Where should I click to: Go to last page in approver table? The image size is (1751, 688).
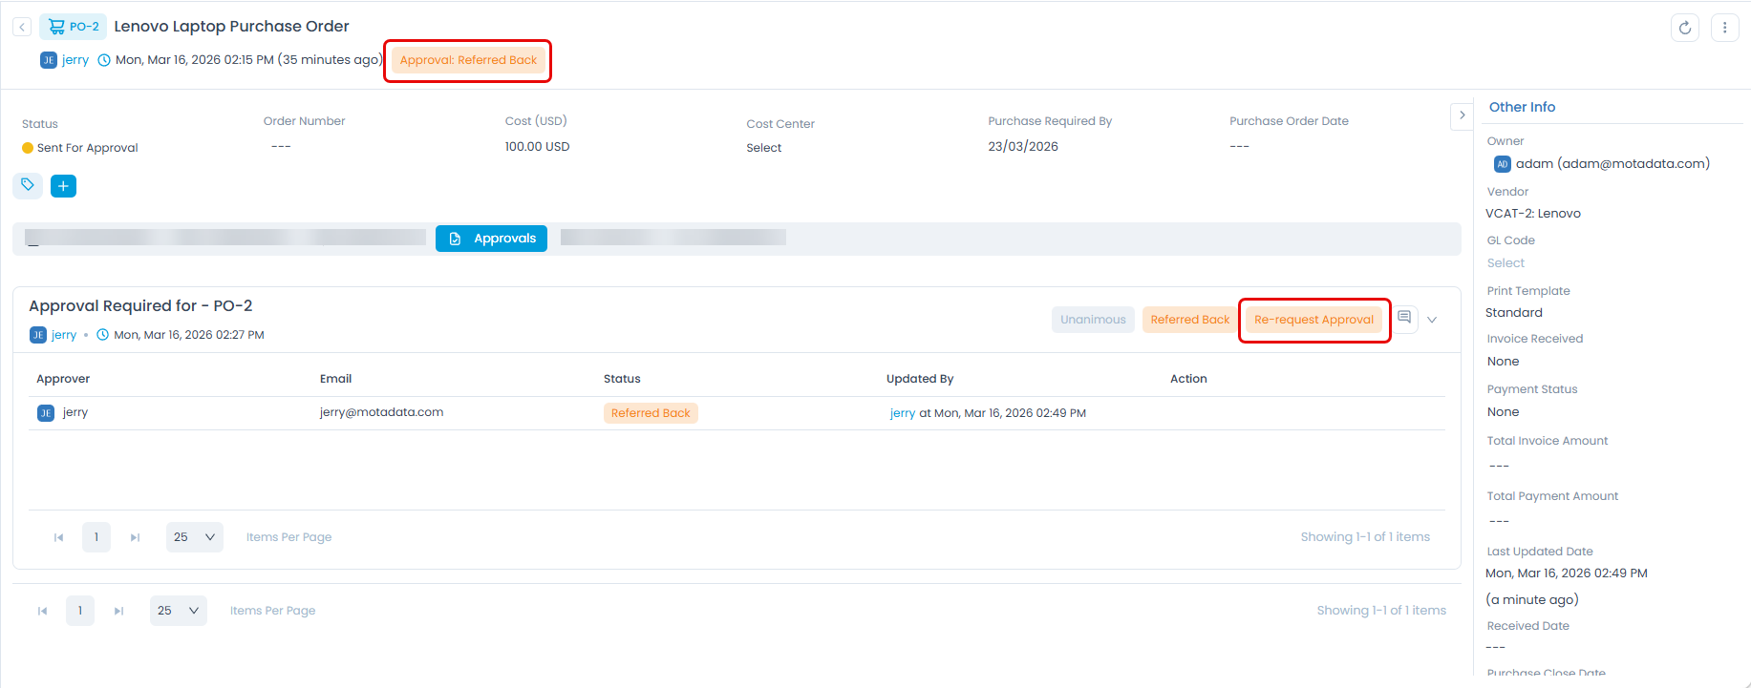135,537
